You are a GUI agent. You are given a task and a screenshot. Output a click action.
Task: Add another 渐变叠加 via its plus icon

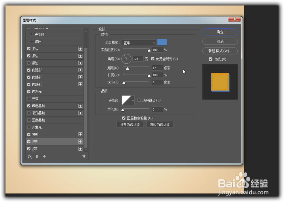click(x=80, y=113)
